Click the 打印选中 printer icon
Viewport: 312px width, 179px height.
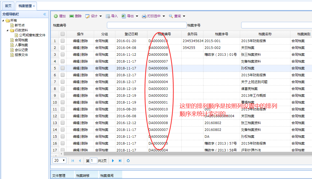click(x=144, y=16)
